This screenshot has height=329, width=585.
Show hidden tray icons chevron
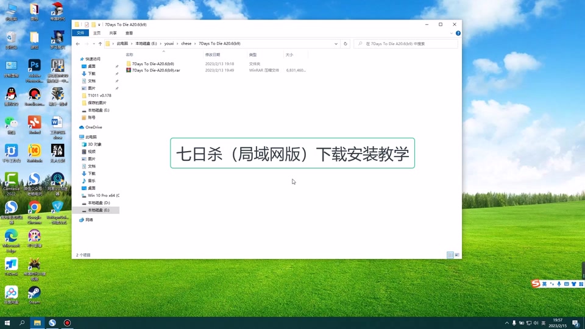pos(506,323)
